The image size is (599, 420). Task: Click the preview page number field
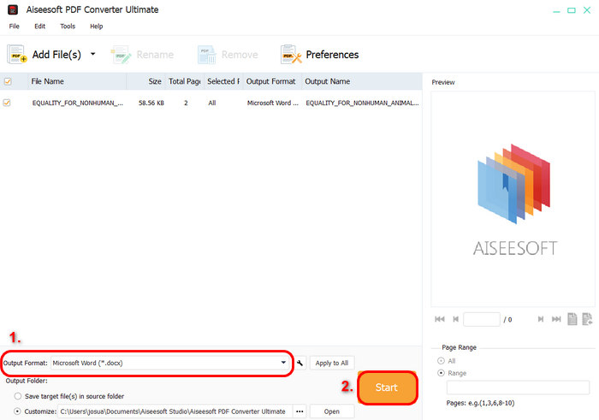point(481,319)
